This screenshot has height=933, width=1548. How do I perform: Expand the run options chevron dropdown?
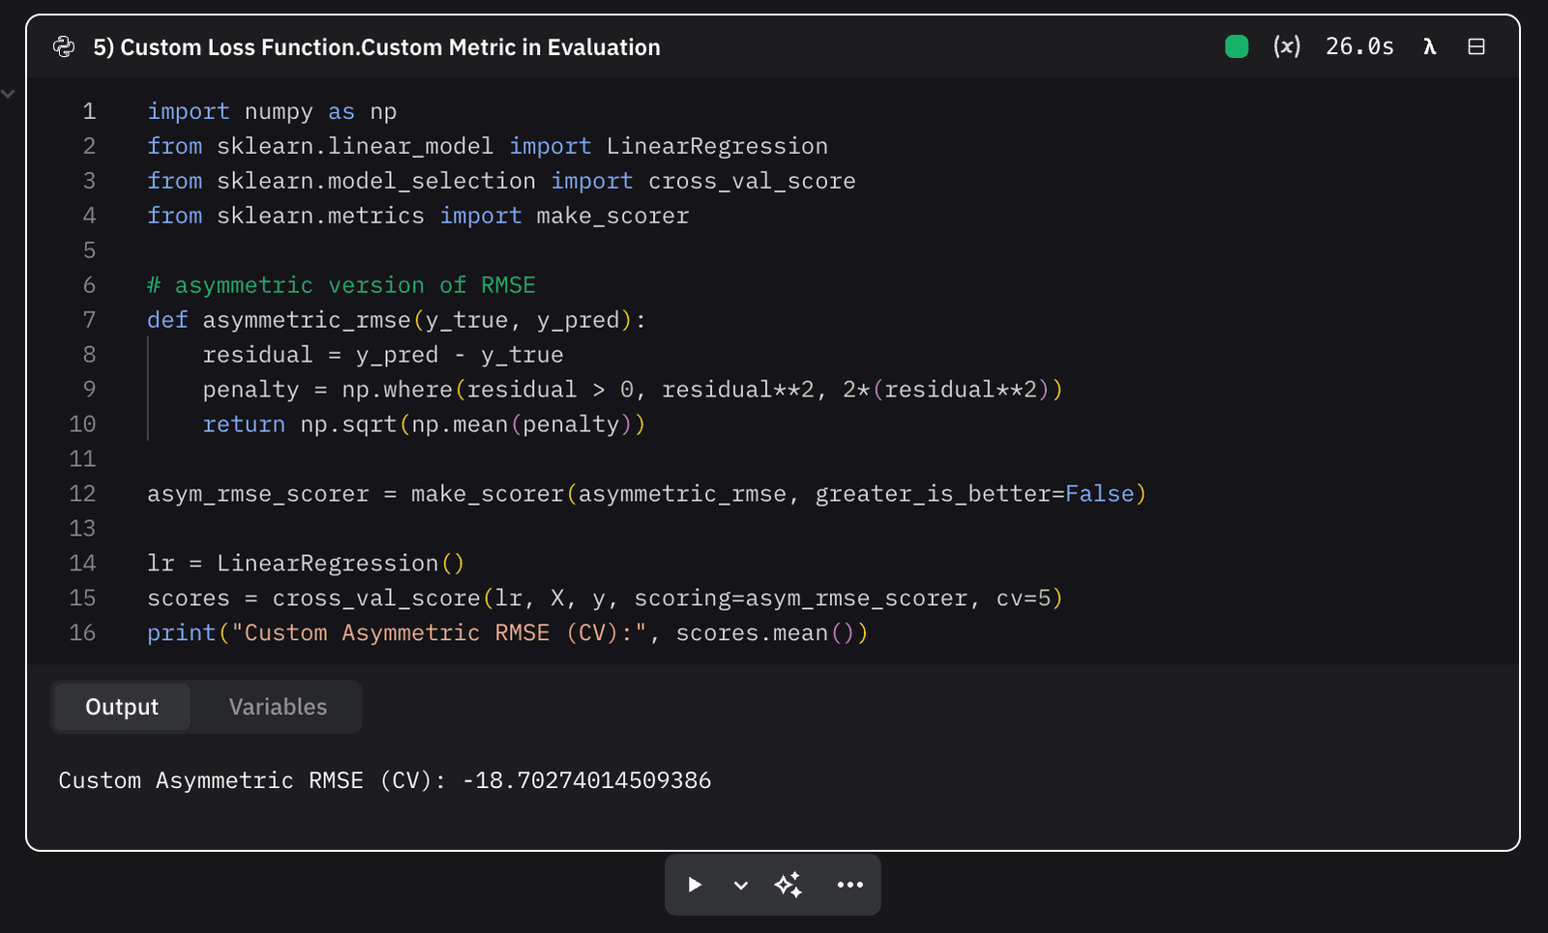pyautogui.click(x=741, y=885)
